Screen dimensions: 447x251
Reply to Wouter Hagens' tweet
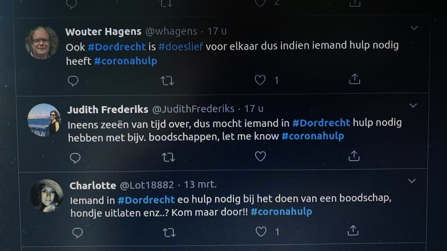pos(73,80)
